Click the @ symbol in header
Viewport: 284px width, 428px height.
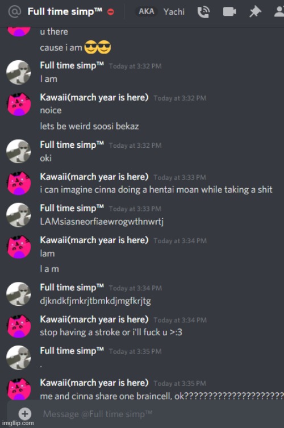pos(15,12)
